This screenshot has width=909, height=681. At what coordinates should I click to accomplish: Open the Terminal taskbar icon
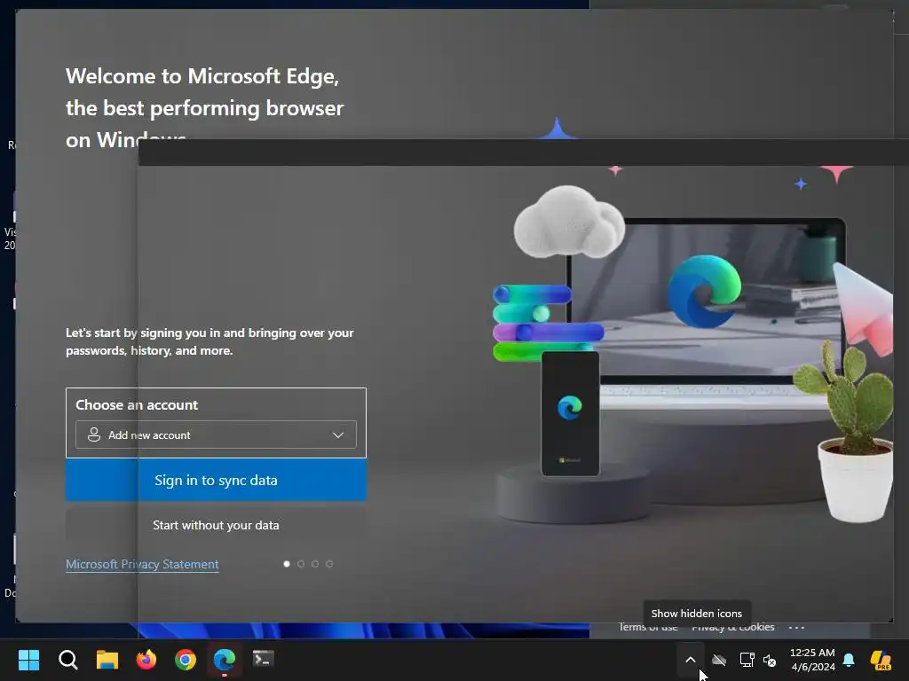(263, 659)
